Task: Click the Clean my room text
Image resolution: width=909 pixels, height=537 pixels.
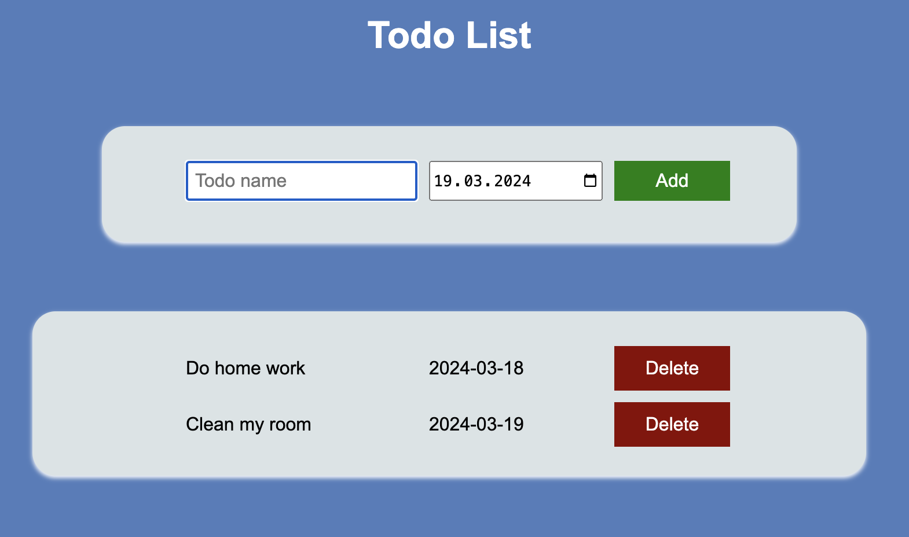Action: coord(248,424)
